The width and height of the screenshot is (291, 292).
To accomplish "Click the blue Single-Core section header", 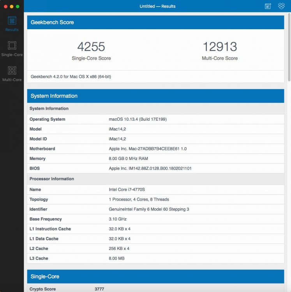I will tap(155, 276).
